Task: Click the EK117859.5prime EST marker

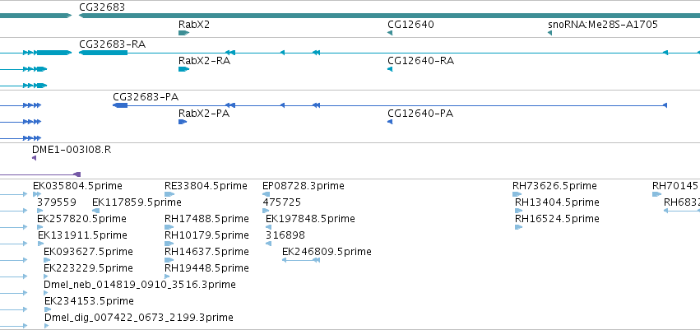Action: click(x=96, y=211)
